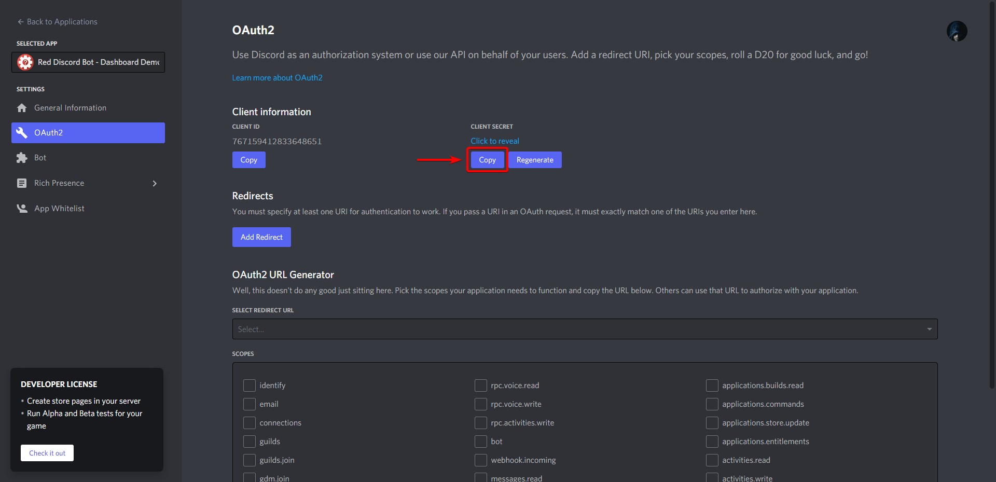996x482 pixels.
Task: Click the Add Redirect button
Action: pos(261,237)
